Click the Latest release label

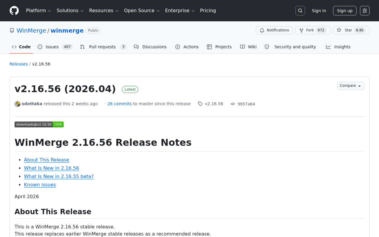130,89
